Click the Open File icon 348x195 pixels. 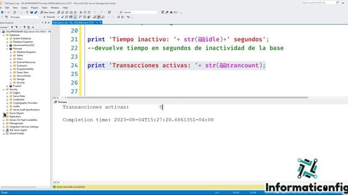tap(27, 12)
